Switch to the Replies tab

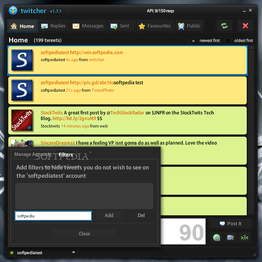(54, 26)
